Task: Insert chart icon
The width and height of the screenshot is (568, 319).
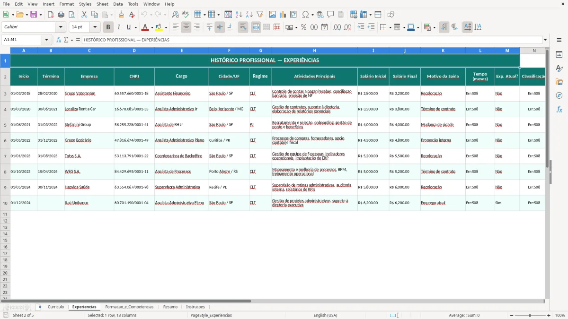Action: 283,15
